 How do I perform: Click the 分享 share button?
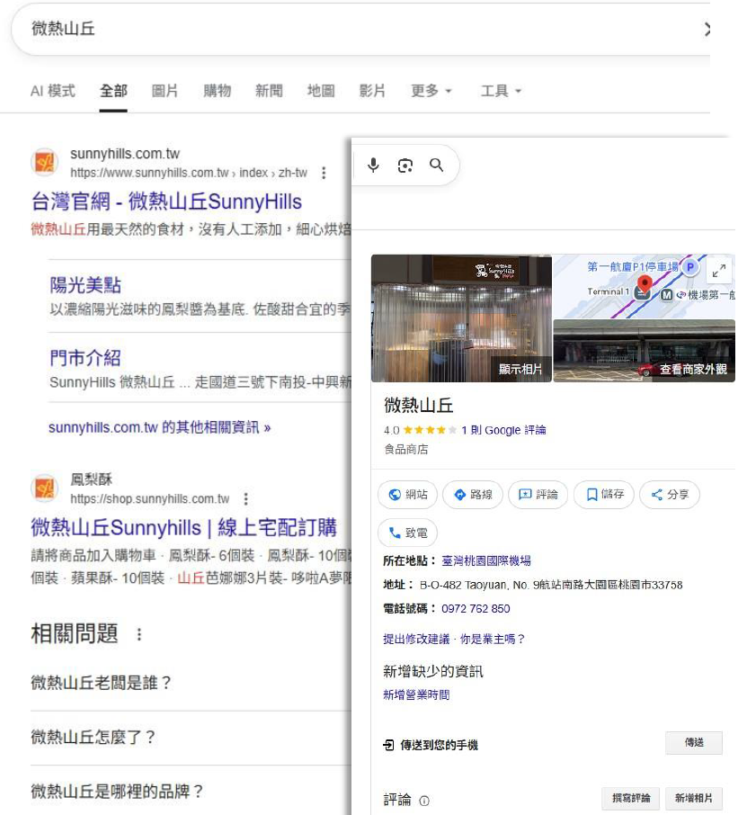coord(670,494)
